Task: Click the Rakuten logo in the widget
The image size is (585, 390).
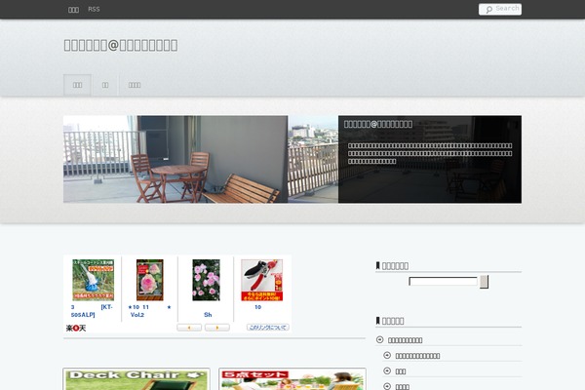Action: [x=76, y=328]
